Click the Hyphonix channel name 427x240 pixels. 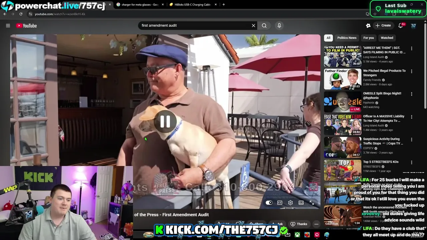coord(369,103)
